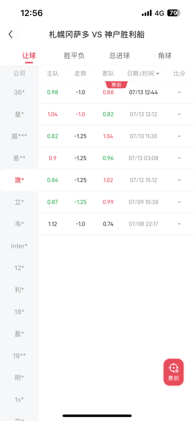
Task: Choose company 威*** from the list
Action: (19, 136)
